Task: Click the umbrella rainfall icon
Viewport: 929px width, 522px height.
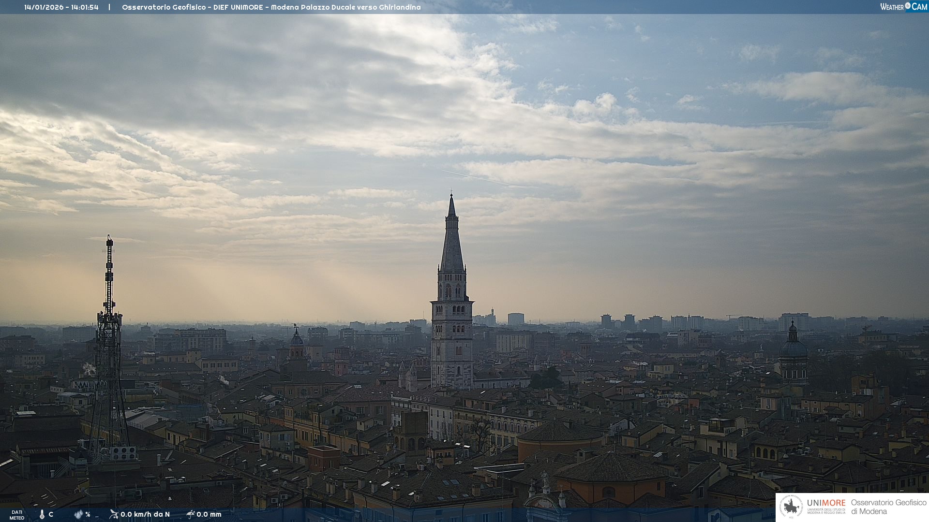Action: tap(191, 514)
